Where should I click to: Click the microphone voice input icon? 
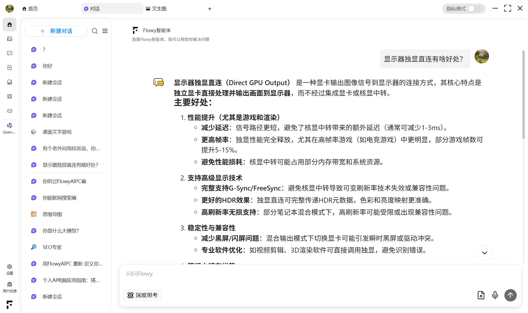coord(495,295)
